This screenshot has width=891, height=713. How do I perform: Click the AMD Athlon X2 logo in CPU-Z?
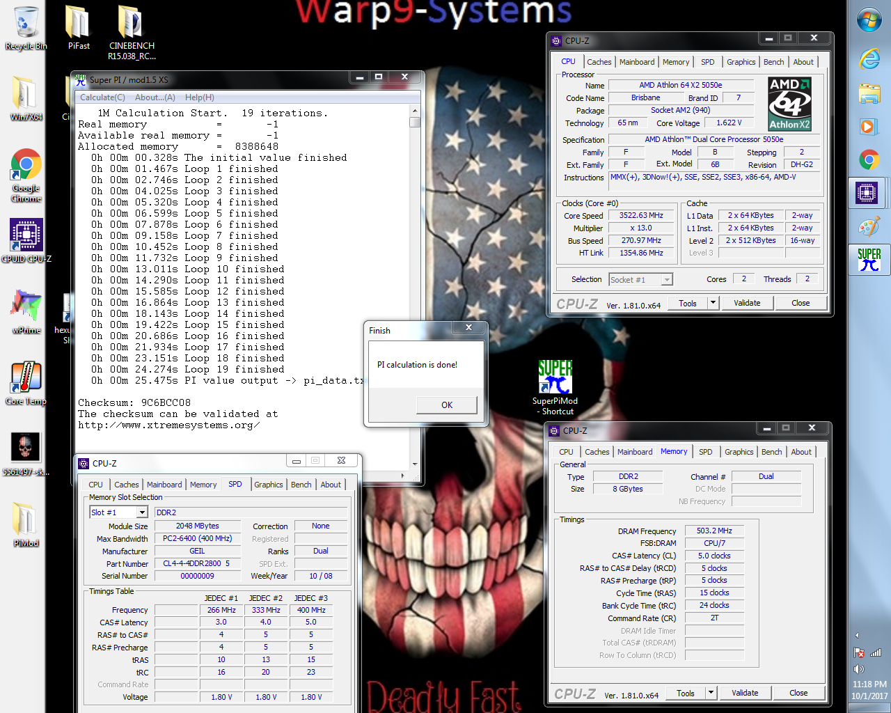coord(789,103)
